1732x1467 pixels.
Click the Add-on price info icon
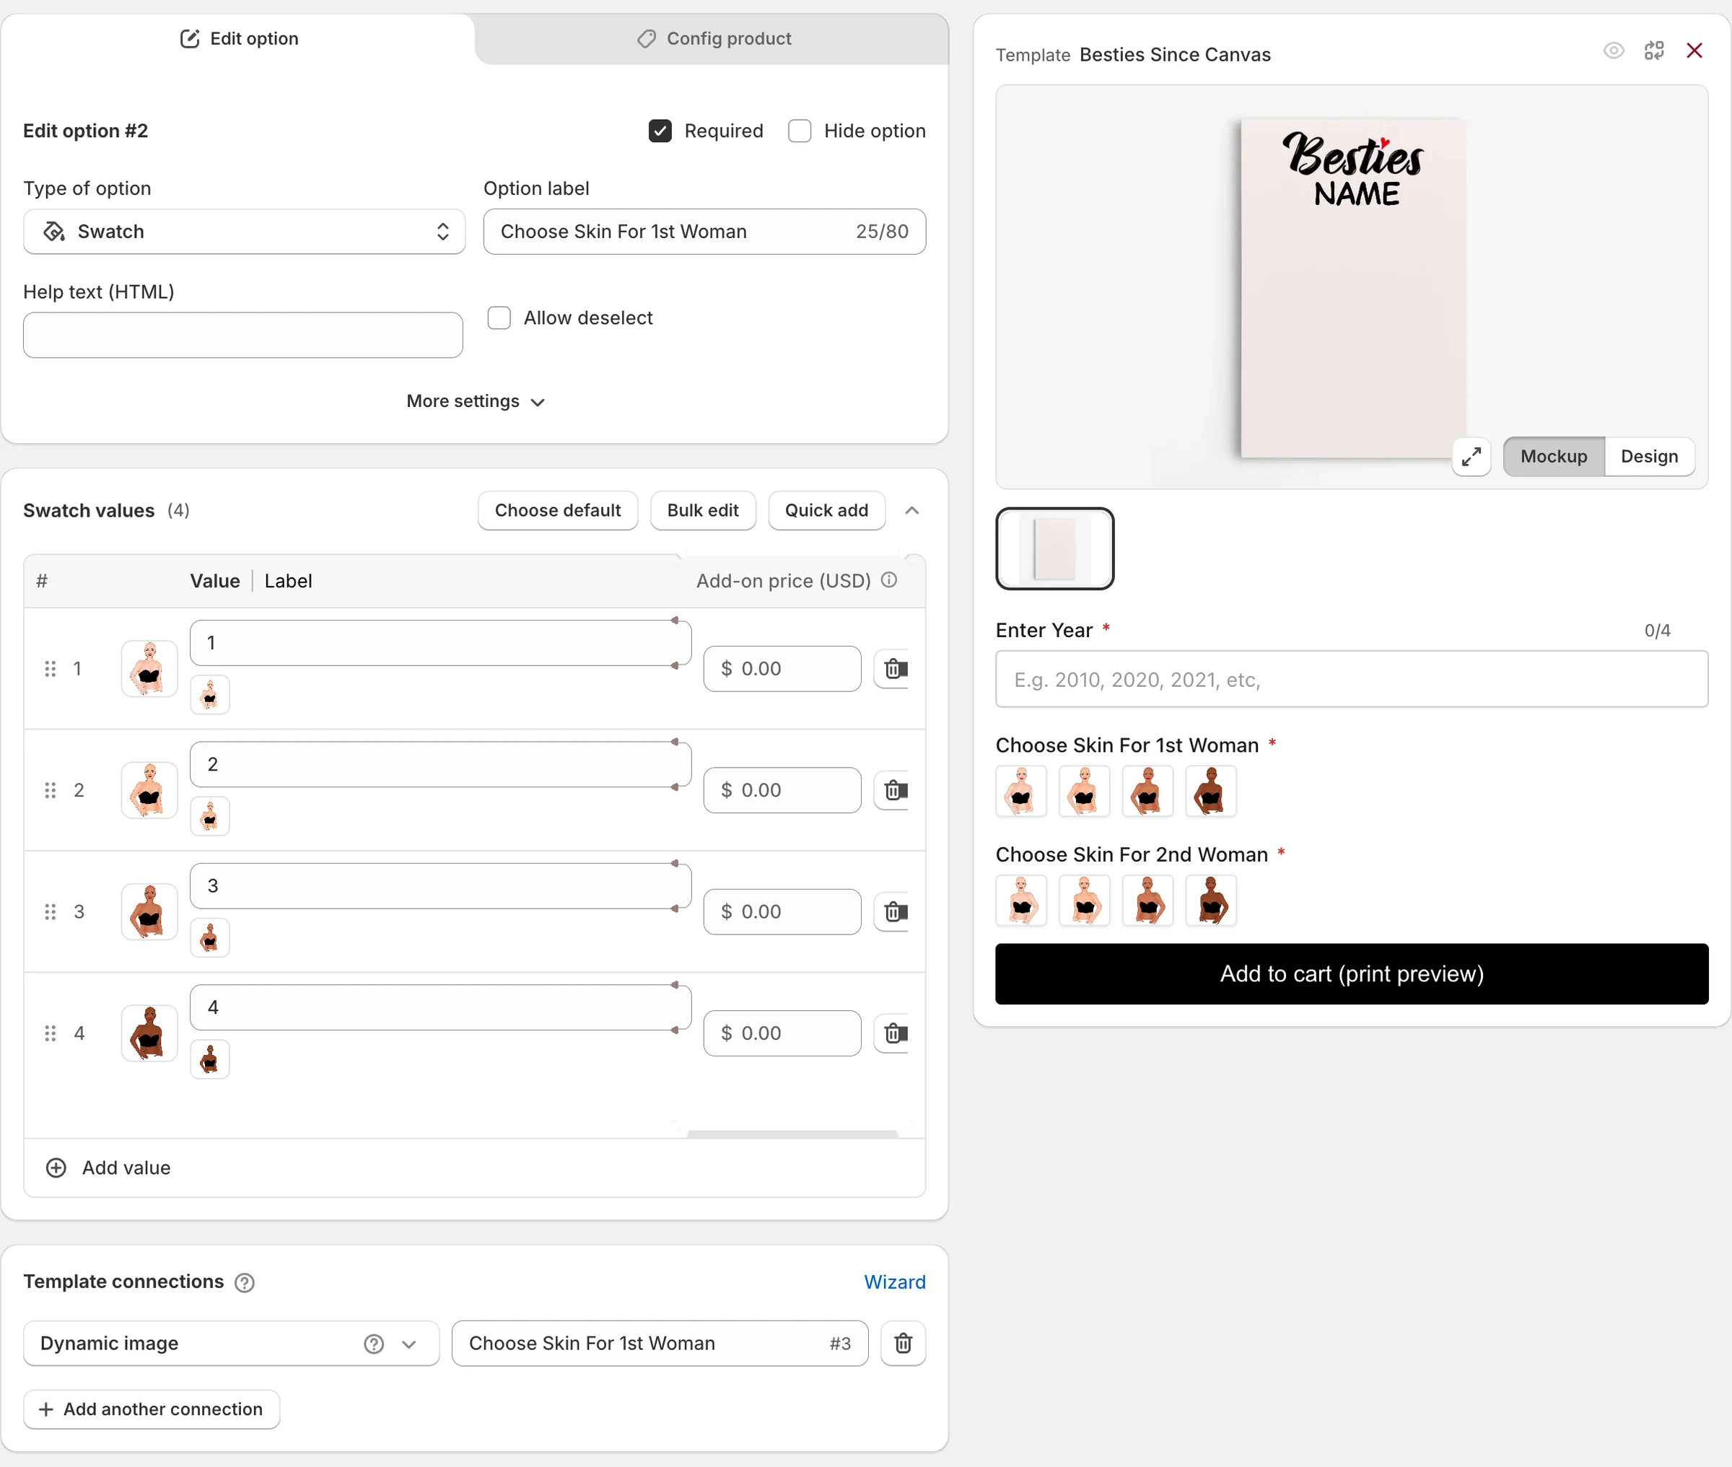point(889,580)
